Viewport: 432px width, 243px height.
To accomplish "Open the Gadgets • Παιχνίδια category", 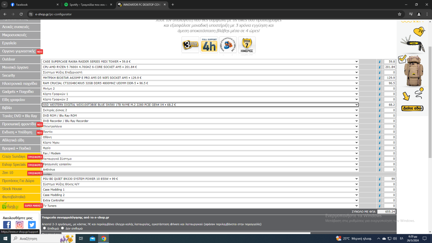I will point(20,92).
